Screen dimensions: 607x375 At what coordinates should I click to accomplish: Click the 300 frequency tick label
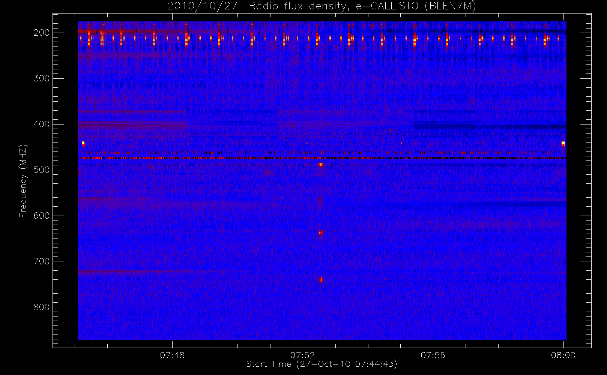[42, 78]
